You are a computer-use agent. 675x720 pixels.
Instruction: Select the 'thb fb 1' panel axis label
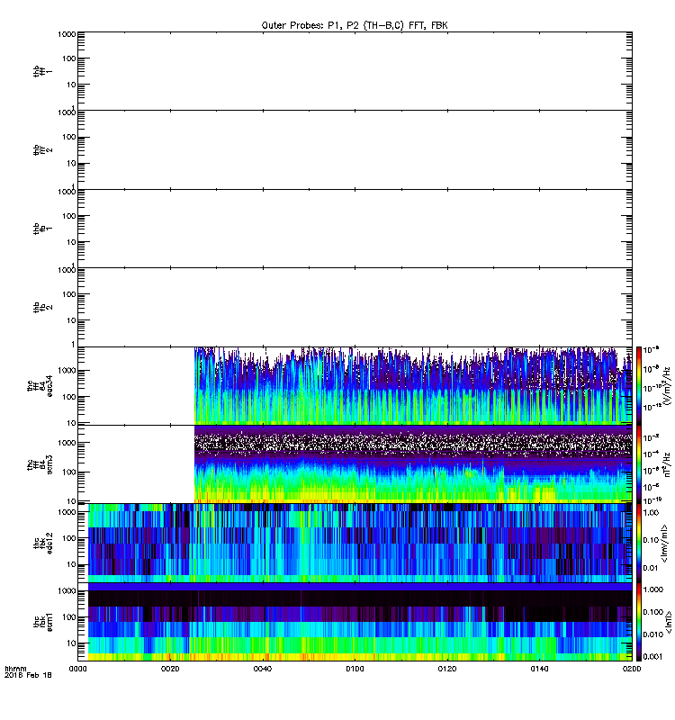42,229
